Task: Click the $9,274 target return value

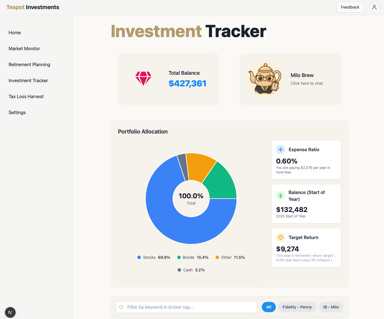Action: tap(288, 249)
